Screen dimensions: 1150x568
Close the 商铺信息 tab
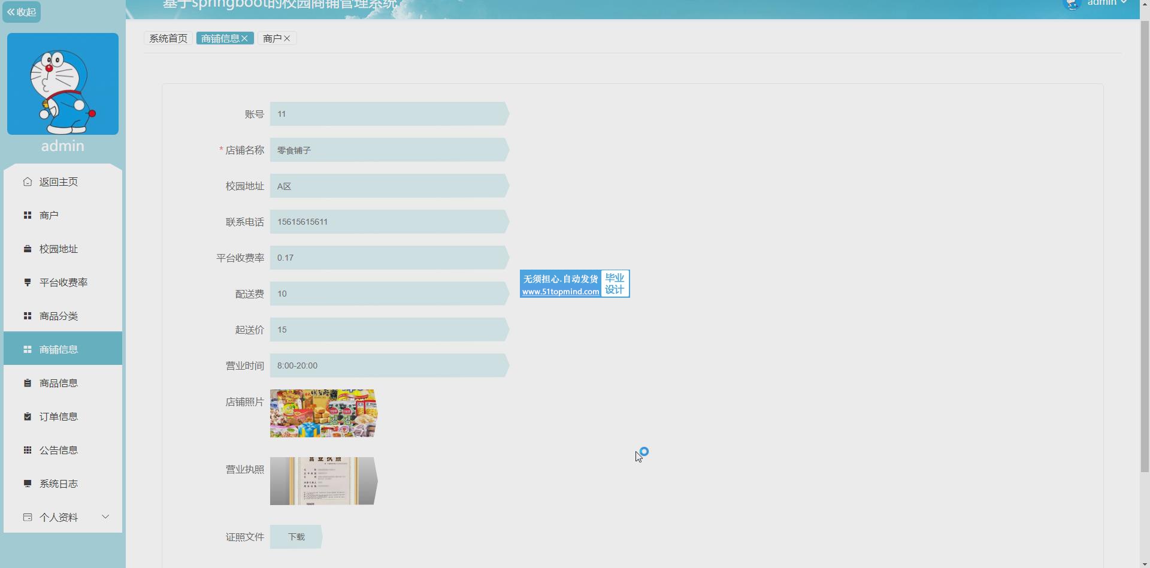click(244, 38)
